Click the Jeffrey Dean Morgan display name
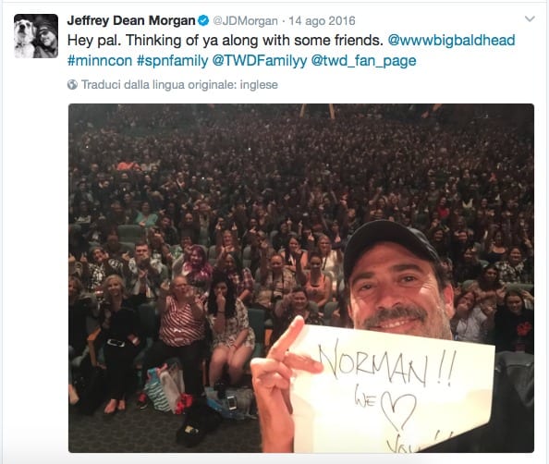Screen dimensions: 549x464 click(x=131, y=20)
